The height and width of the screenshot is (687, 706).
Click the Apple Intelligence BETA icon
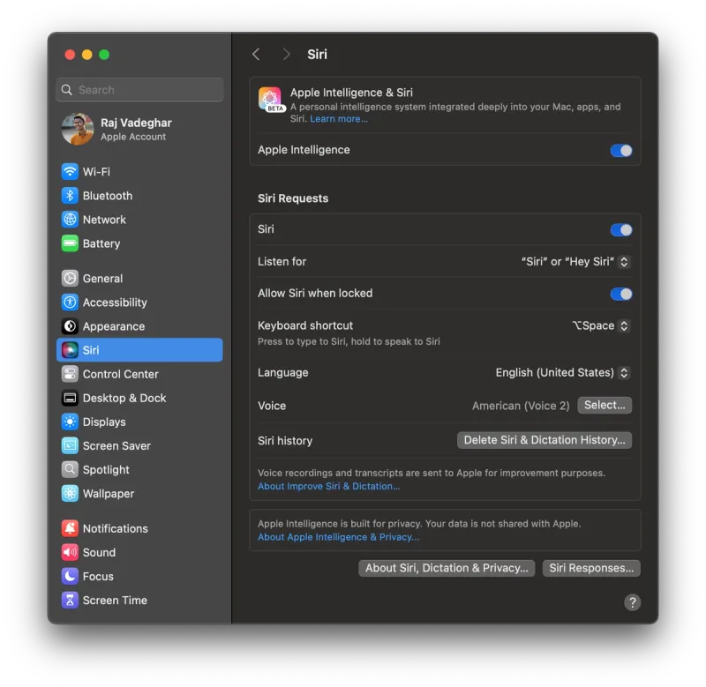point(271,100)
